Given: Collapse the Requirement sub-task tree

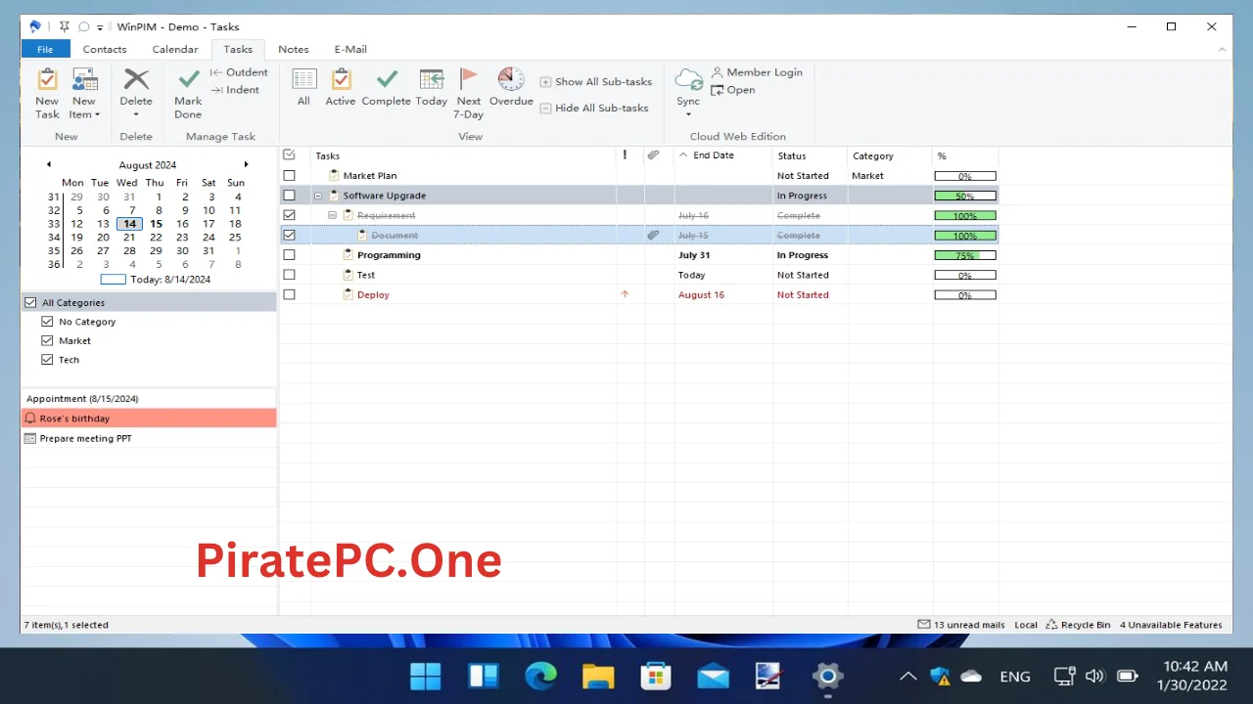Looking at the screenshot, I should pos(332,215).
